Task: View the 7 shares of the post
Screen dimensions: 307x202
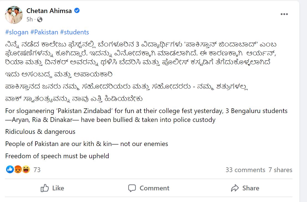Action: (280, 170)
